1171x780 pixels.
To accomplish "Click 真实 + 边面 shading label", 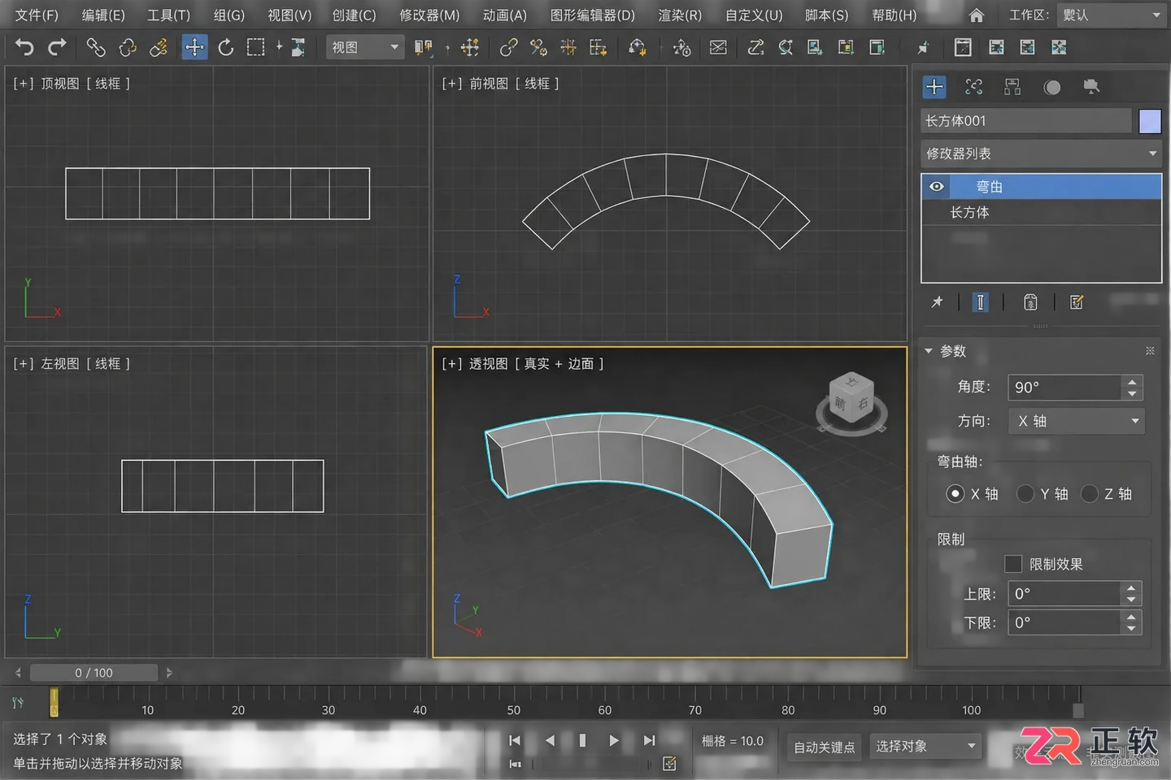I will coord(559,364).
